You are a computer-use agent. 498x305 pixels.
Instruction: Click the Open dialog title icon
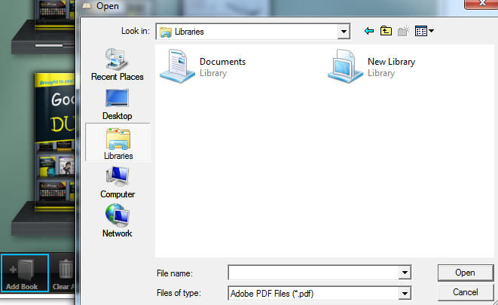87,6
